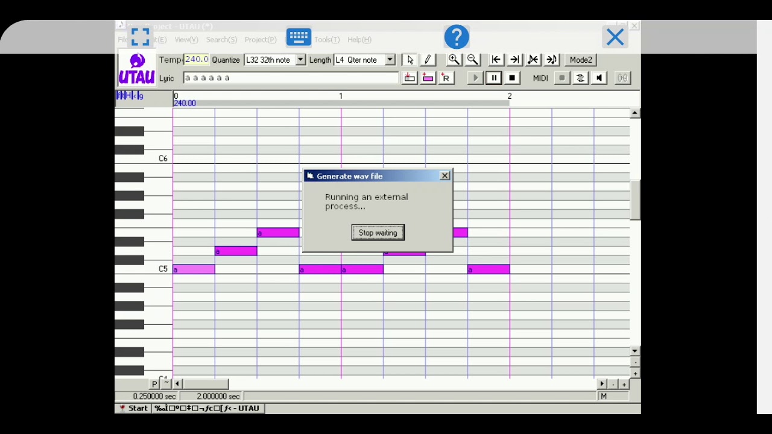The image size is (772, 434).
Task: Click the vertical scrollbar down arrow
Action: tap(635, 351)
